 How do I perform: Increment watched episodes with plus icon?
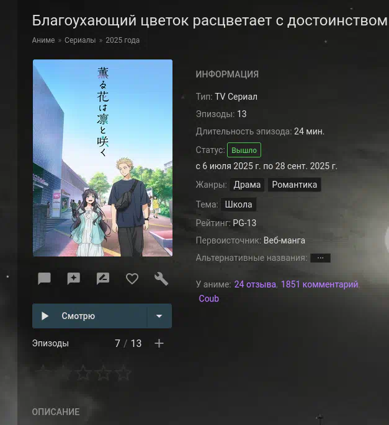(159, 343)
